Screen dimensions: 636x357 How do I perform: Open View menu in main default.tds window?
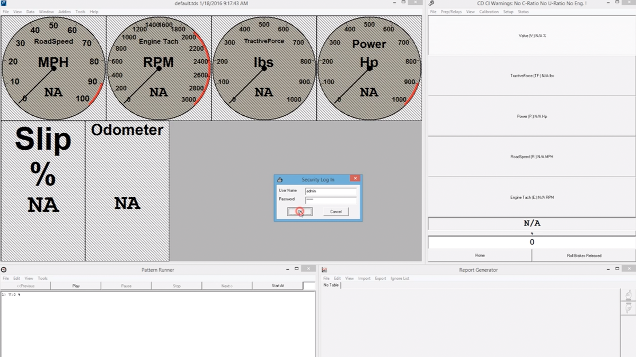(x=17, y=12)
